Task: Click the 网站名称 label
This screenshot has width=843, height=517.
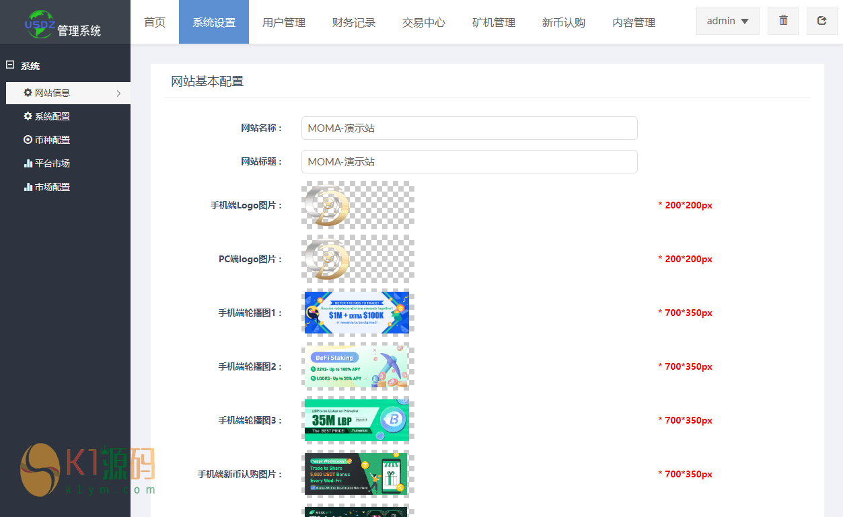Action: 262,128
